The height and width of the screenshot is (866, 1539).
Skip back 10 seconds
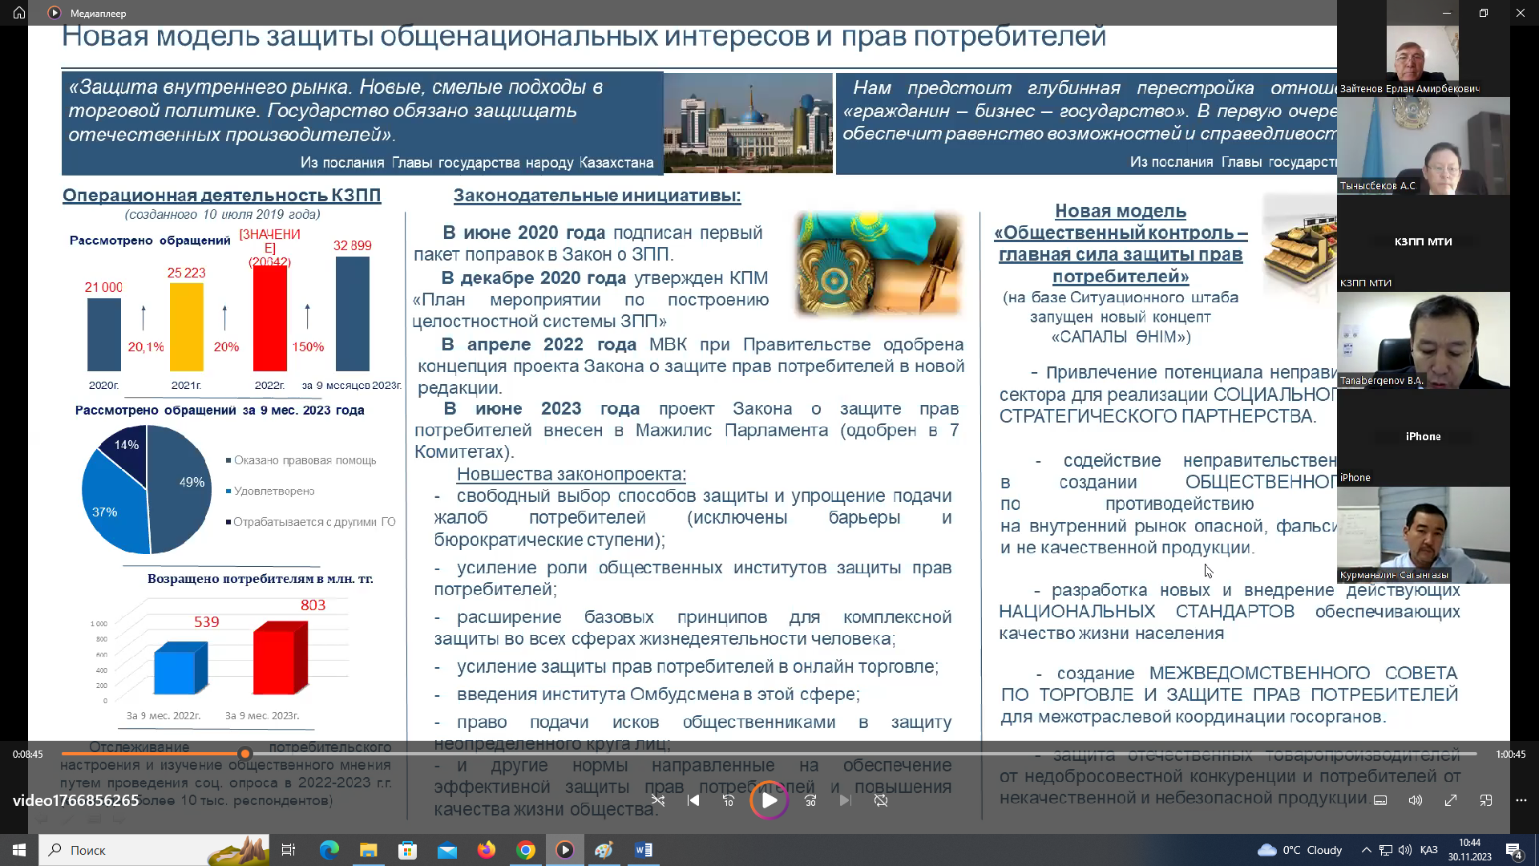click(728, 800)
